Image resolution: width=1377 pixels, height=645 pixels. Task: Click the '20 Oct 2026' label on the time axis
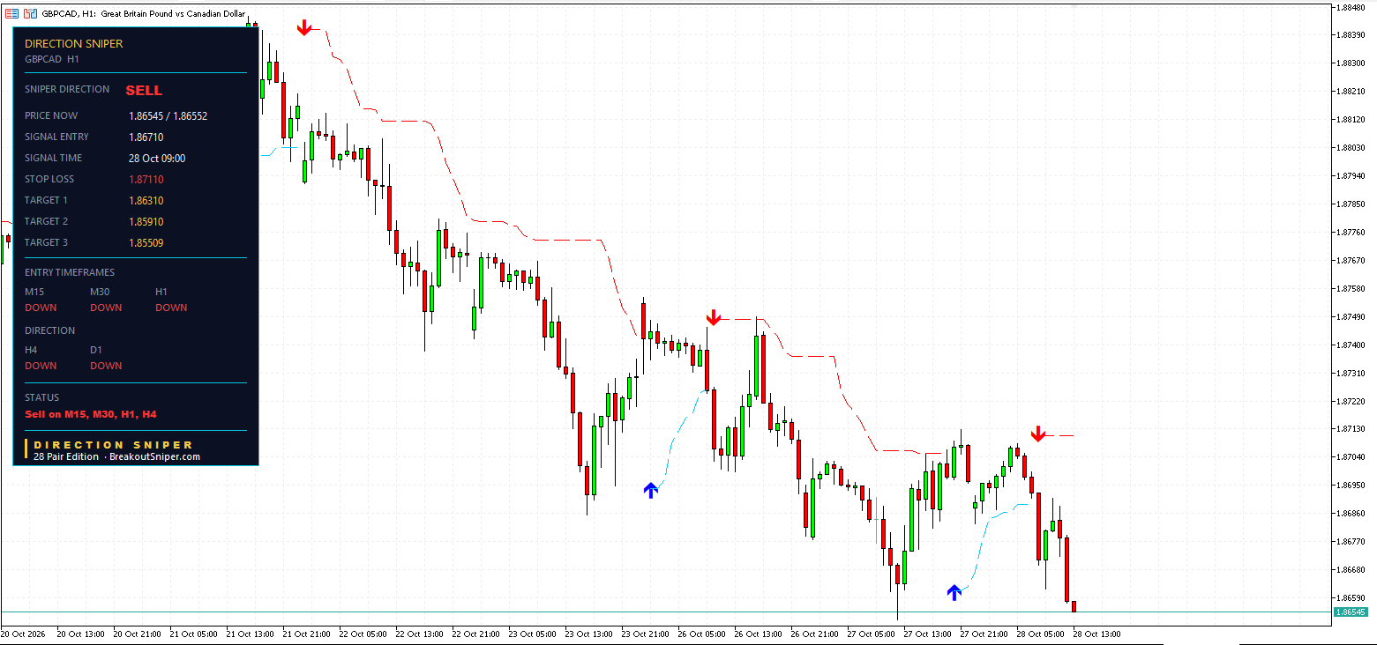(23, 634)
